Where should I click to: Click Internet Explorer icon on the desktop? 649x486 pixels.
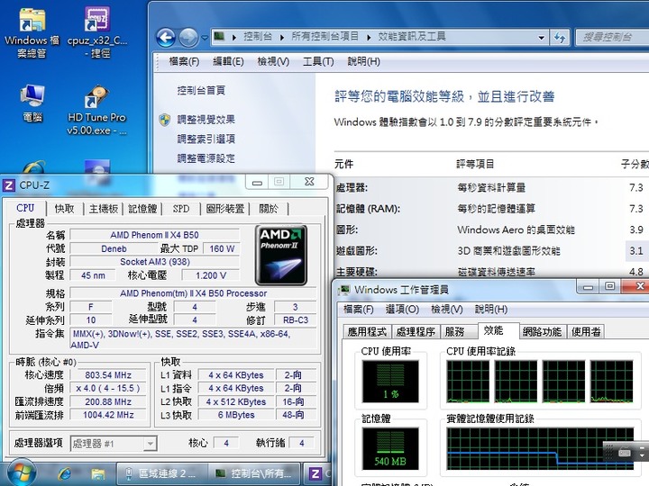click(33, 167)
